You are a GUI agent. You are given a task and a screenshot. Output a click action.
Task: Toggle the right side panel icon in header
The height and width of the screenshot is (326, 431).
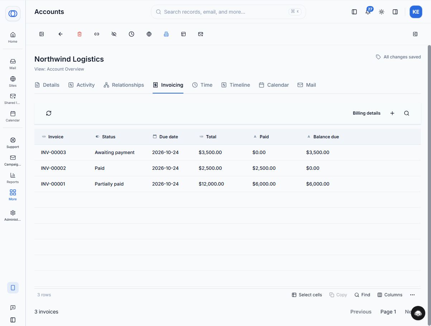tap(395, 12)
